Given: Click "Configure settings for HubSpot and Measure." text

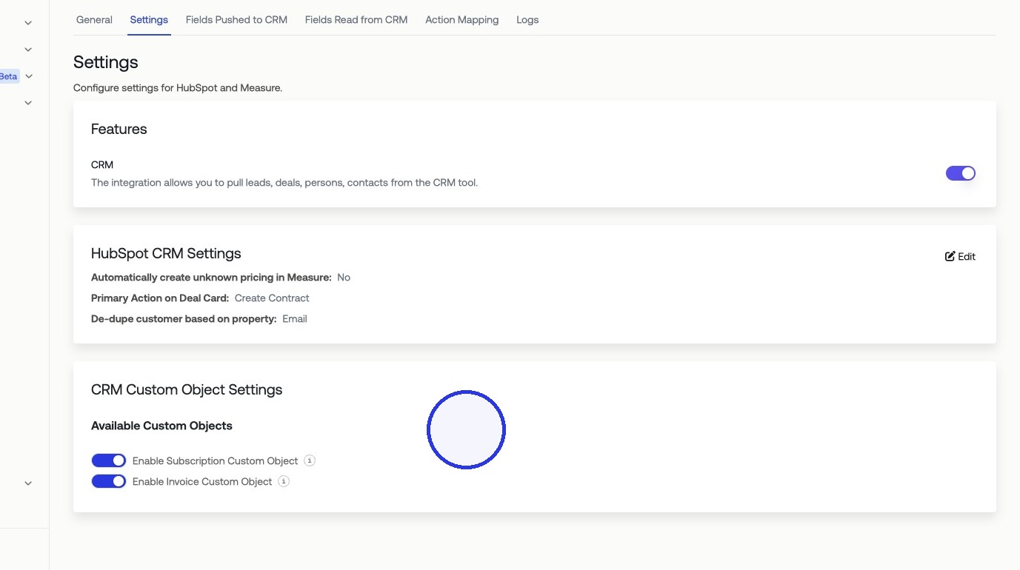Looking at the screenshot, I should click(x=178, y=88).
